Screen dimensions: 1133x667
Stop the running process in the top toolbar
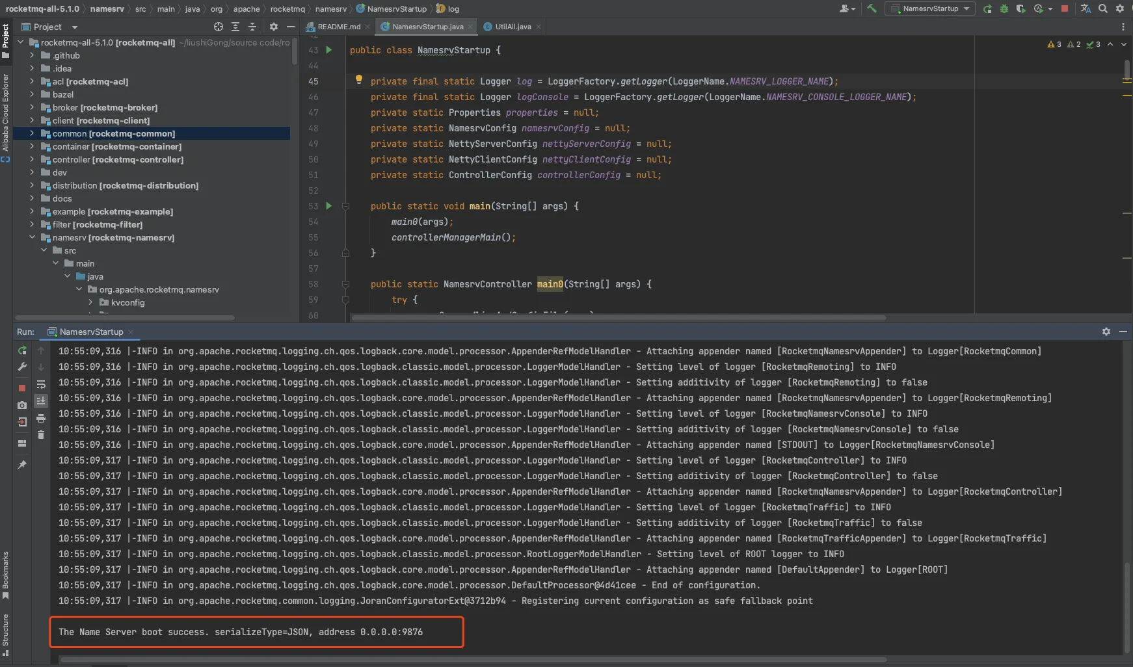[1064, 8]
